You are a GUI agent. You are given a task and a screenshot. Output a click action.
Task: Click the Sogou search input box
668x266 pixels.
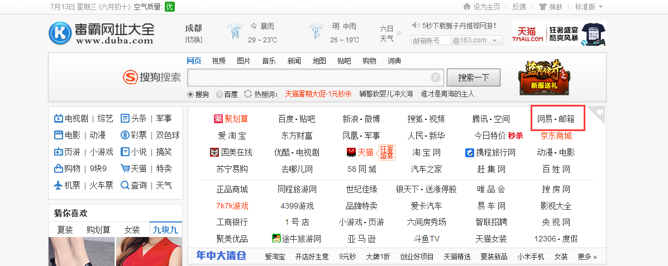click(315, 78)
